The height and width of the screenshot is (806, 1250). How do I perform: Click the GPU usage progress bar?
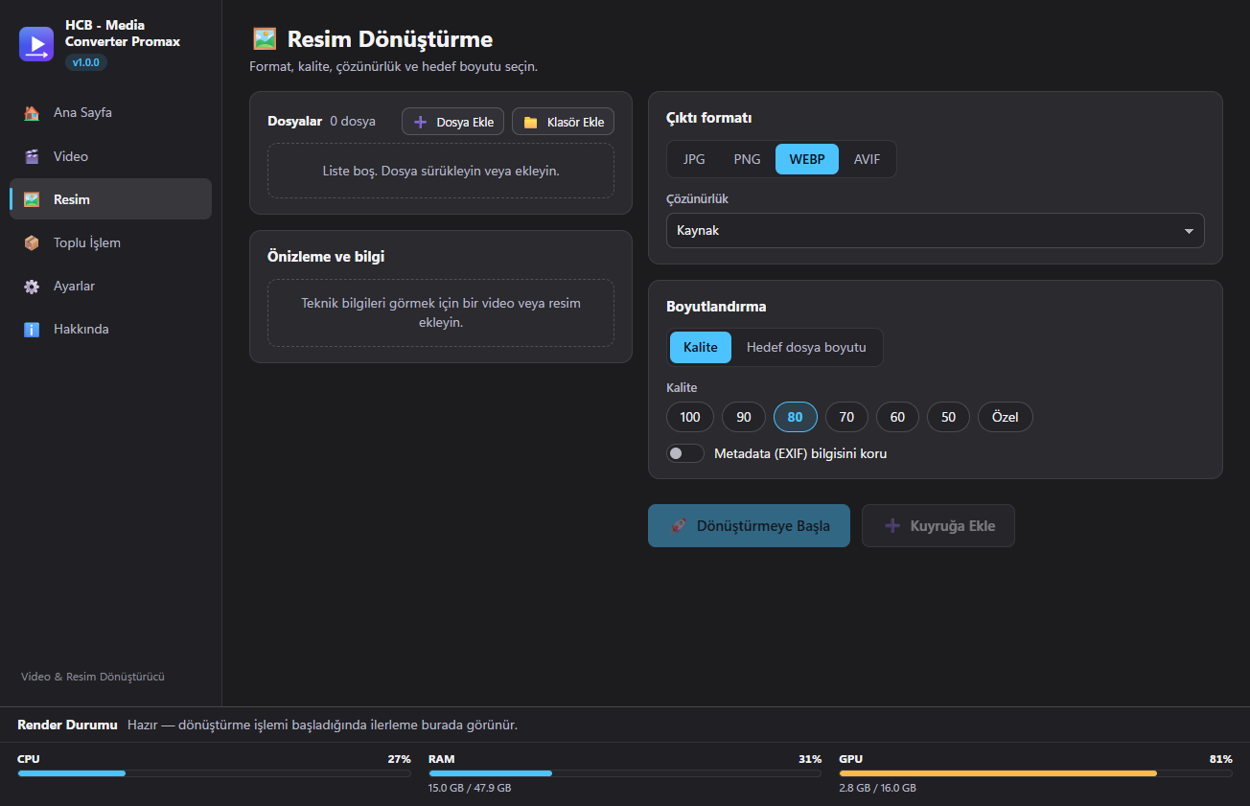click(1035, 773)
